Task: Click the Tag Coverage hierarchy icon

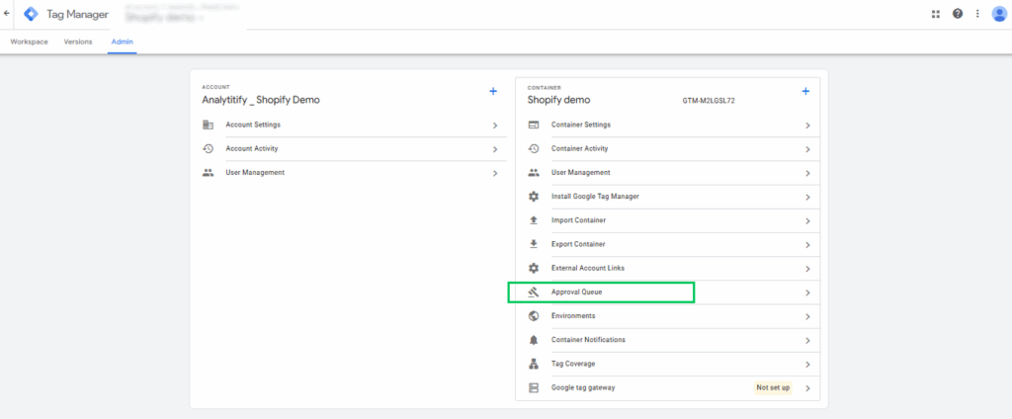Action: (x=533, y=364)
